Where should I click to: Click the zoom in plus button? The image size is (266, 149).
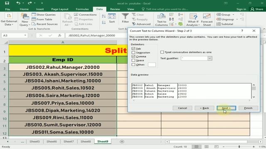pos(254,147)
